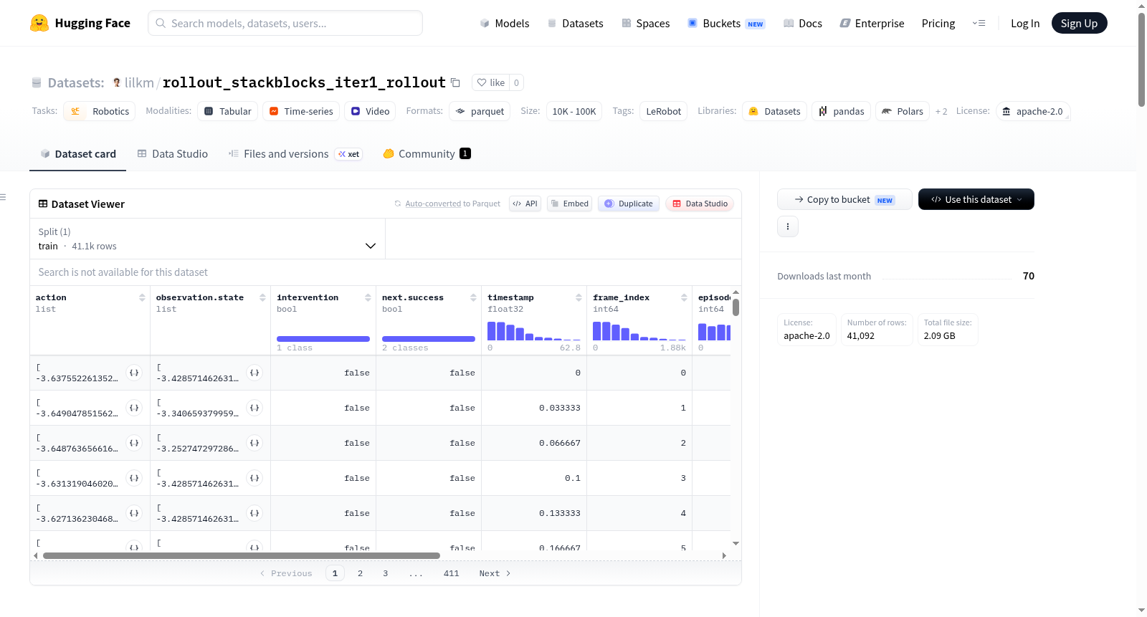Click the 10K - 100K size tag
The image size is (1147, 617).
click(x=573, y=111)
